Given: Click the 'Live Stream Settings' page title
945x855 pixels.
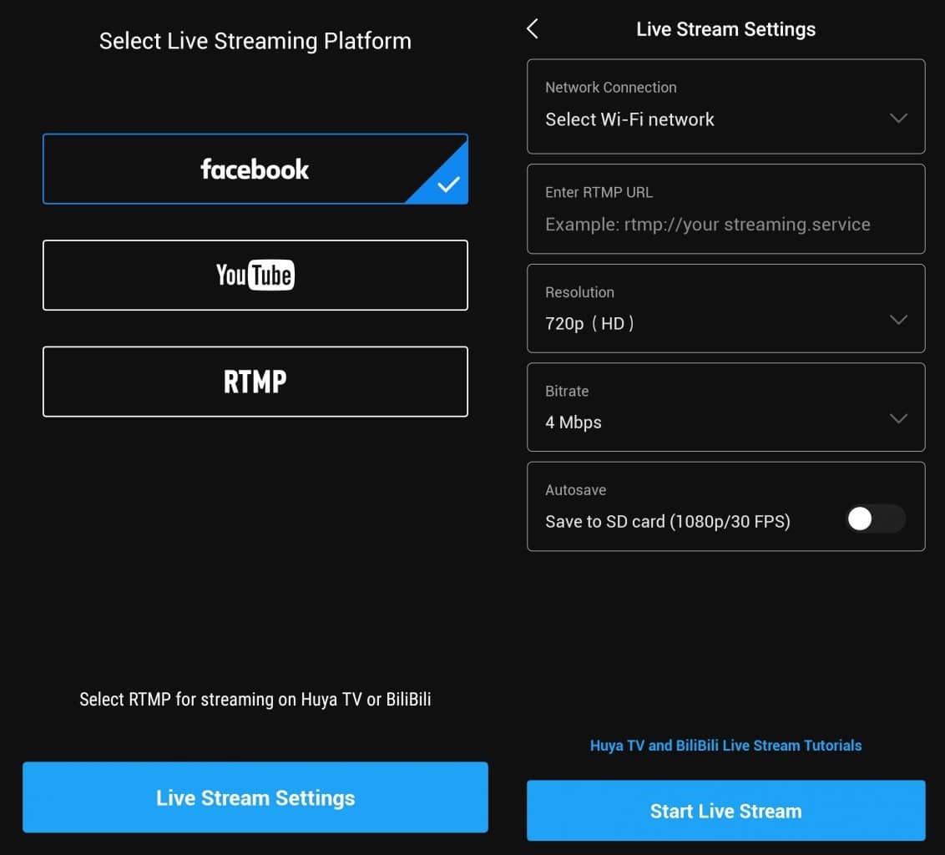Looking at the screenshot, I should [x=725, y=29].
